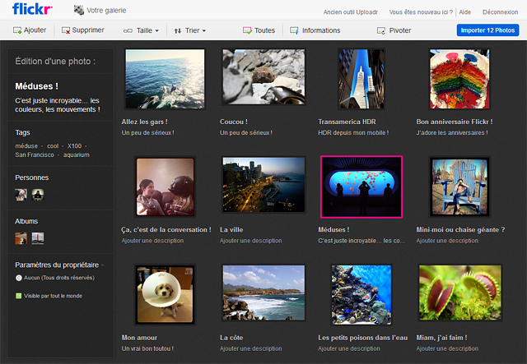Click Pivoter to rotate the photo
This screenshot has height=364, width=527.
(x=394, y=30)
